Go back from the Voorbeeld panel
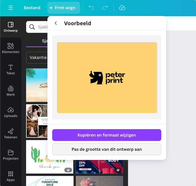 tap(56, 23)
